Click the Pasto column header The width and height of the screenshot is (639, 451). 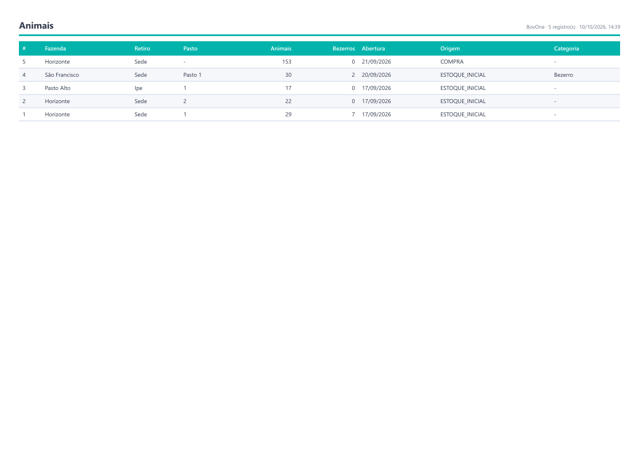(190, 49)
